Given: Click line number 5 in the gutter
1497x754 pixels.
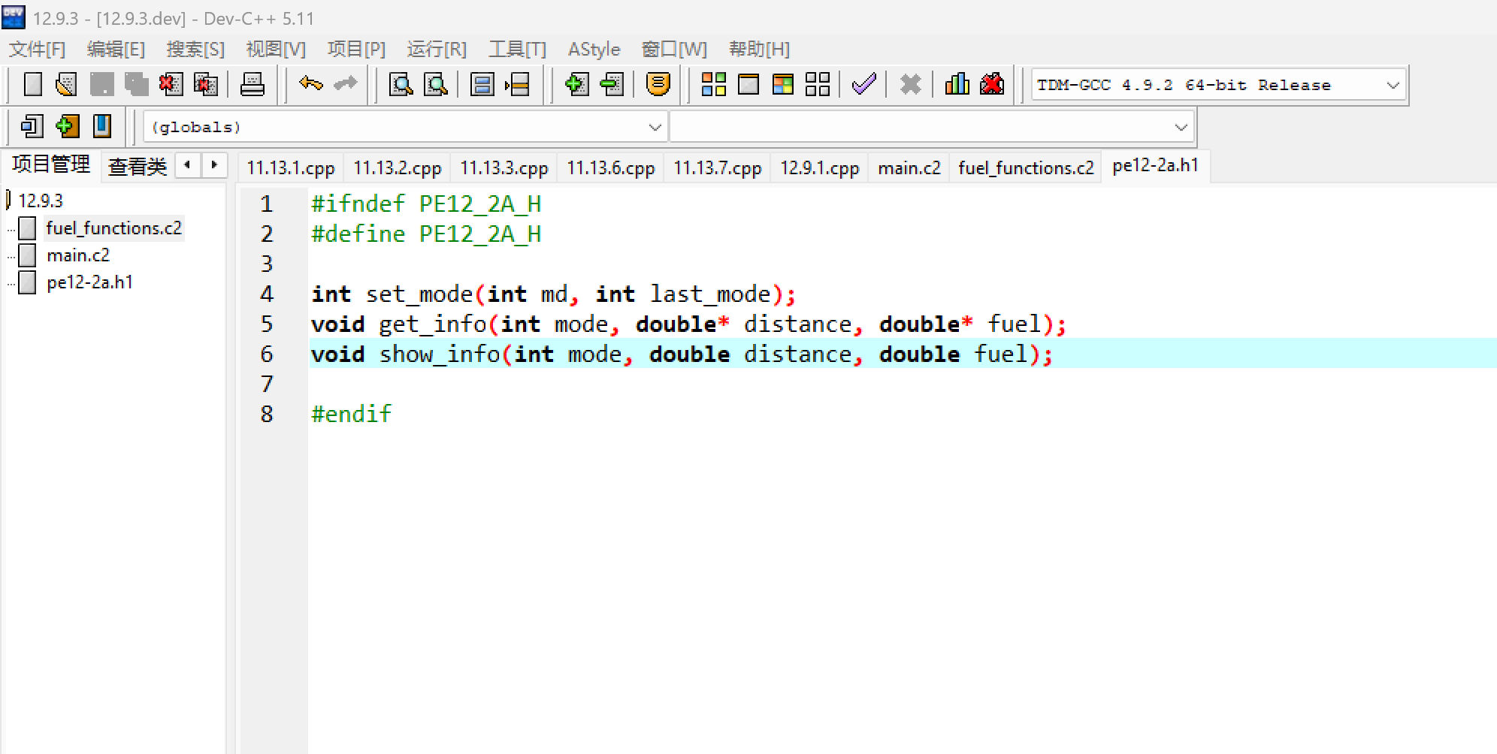Looking at the screenshot, I should tap(267, 324).
